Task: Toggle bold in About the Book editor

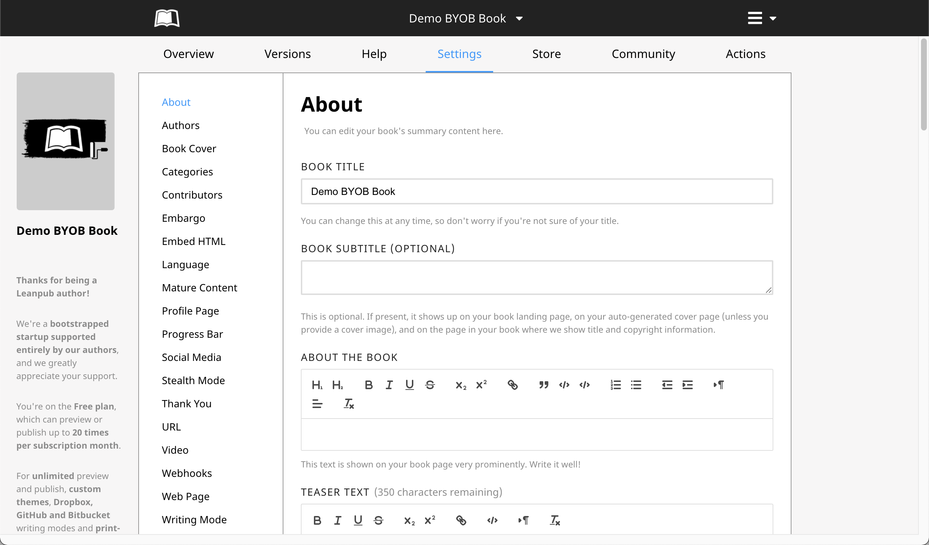Action: (x=368, y=385)
